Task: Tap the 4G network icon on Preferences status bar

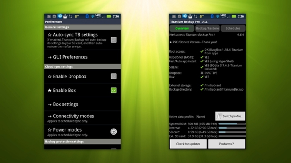Action: tap(98, 16)
